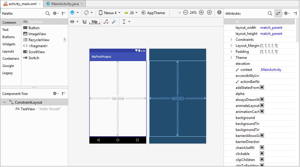Screen dimensions: 300x167
Task: Toggle chainUseRtl checkbox
Action: 262,147
